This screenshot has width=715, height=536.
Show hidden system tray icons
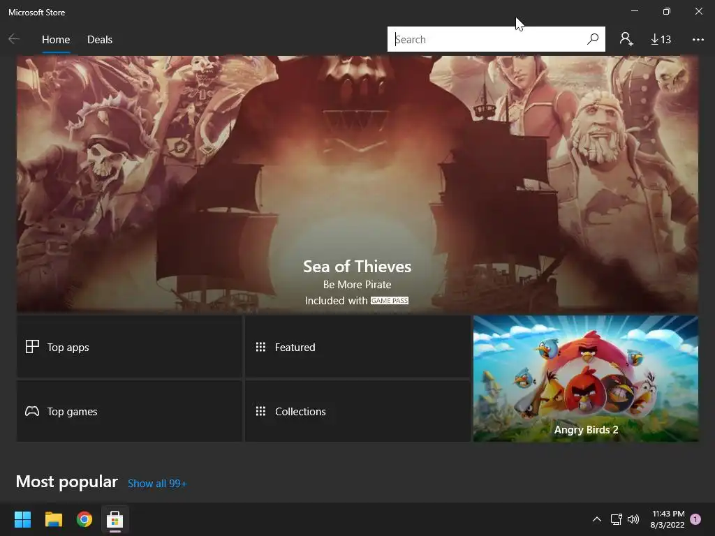click(596, 519)
